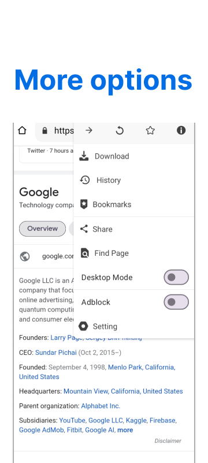Enable the Adblock switch
Image resolution: width=208 pixels, height=463 pixels.
pos(176,302)
